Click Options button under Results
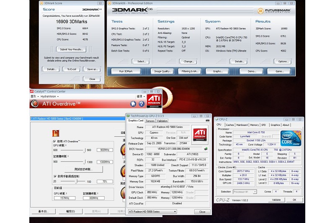 click(x=283, y=62)
